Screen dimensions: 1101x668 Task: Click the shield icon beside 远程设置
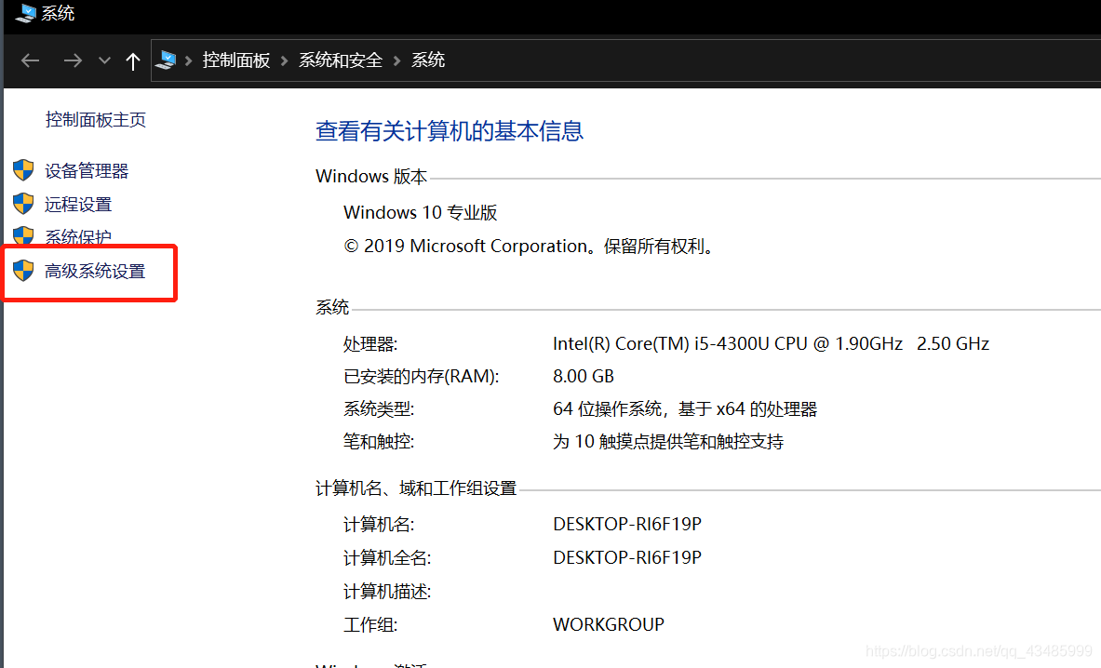(23, 204)
